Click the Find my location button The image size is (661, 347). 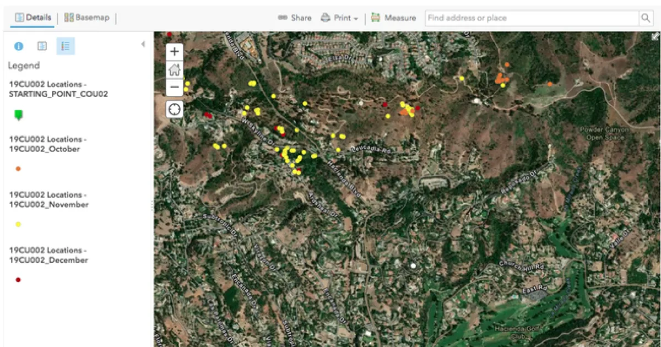tap(175, 110)
